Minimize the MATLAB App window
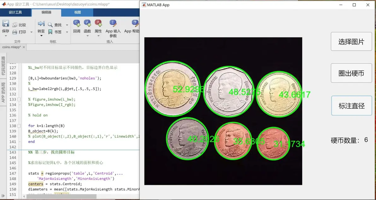The image size is (376, 200). point(341,5)
